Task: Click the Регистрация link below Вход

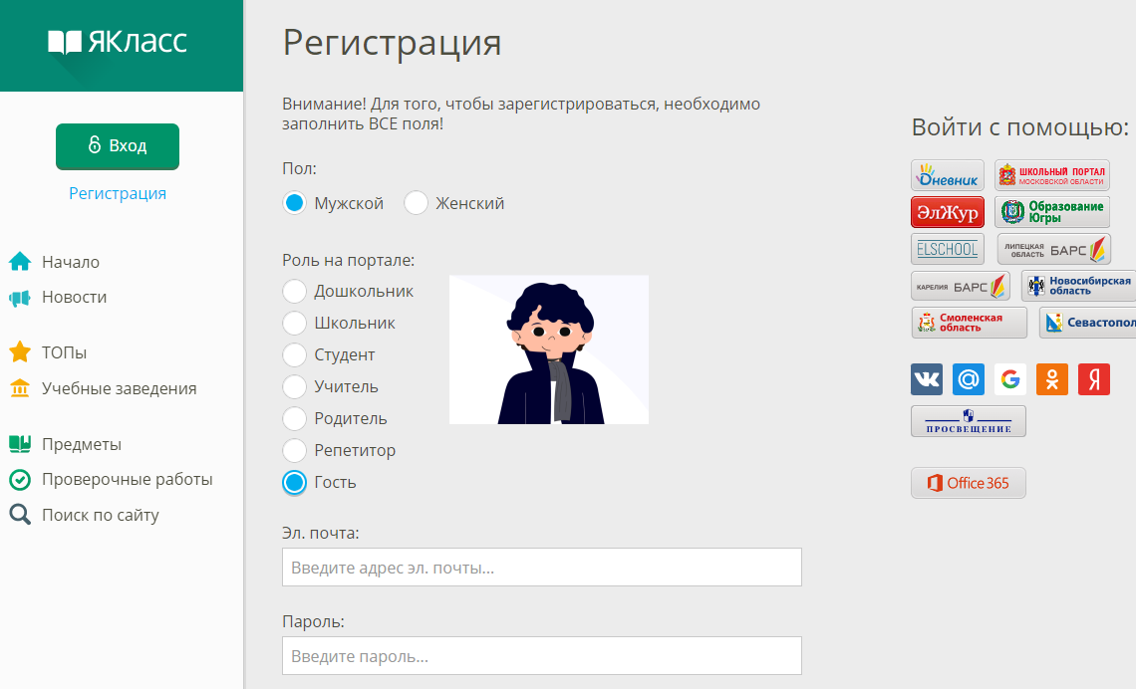Action: coord(117,193)
